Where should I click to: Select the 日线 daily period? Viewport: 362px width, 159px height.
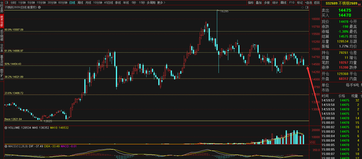pos(72,3)
